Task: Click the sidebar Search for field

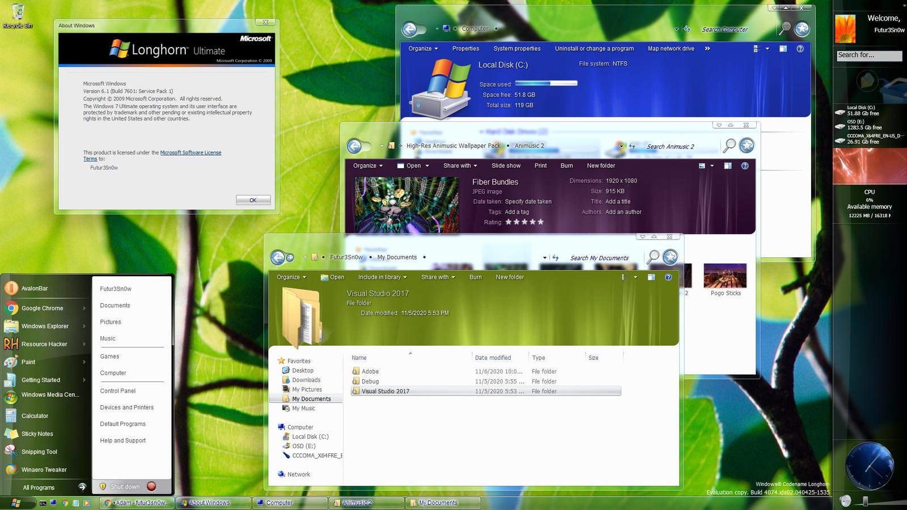Action: pyautogui.click(x=869, y=56)
